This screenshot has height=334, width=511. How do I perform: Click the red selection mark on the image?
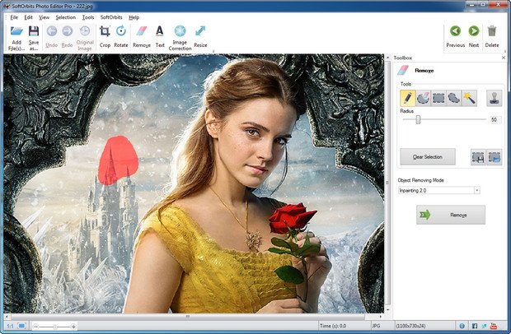tap(117, 160)
